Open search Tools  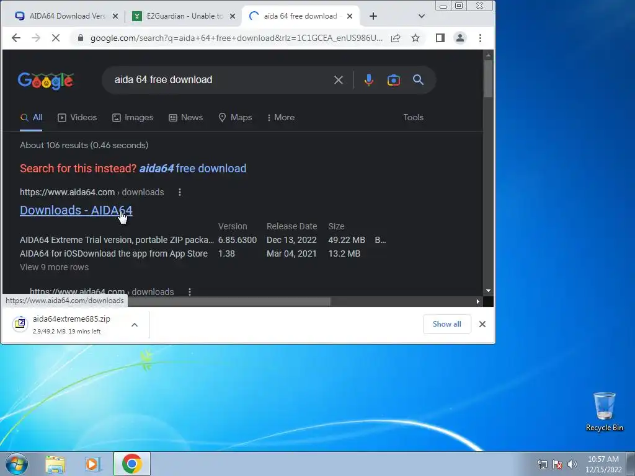(x=413, y=117)
